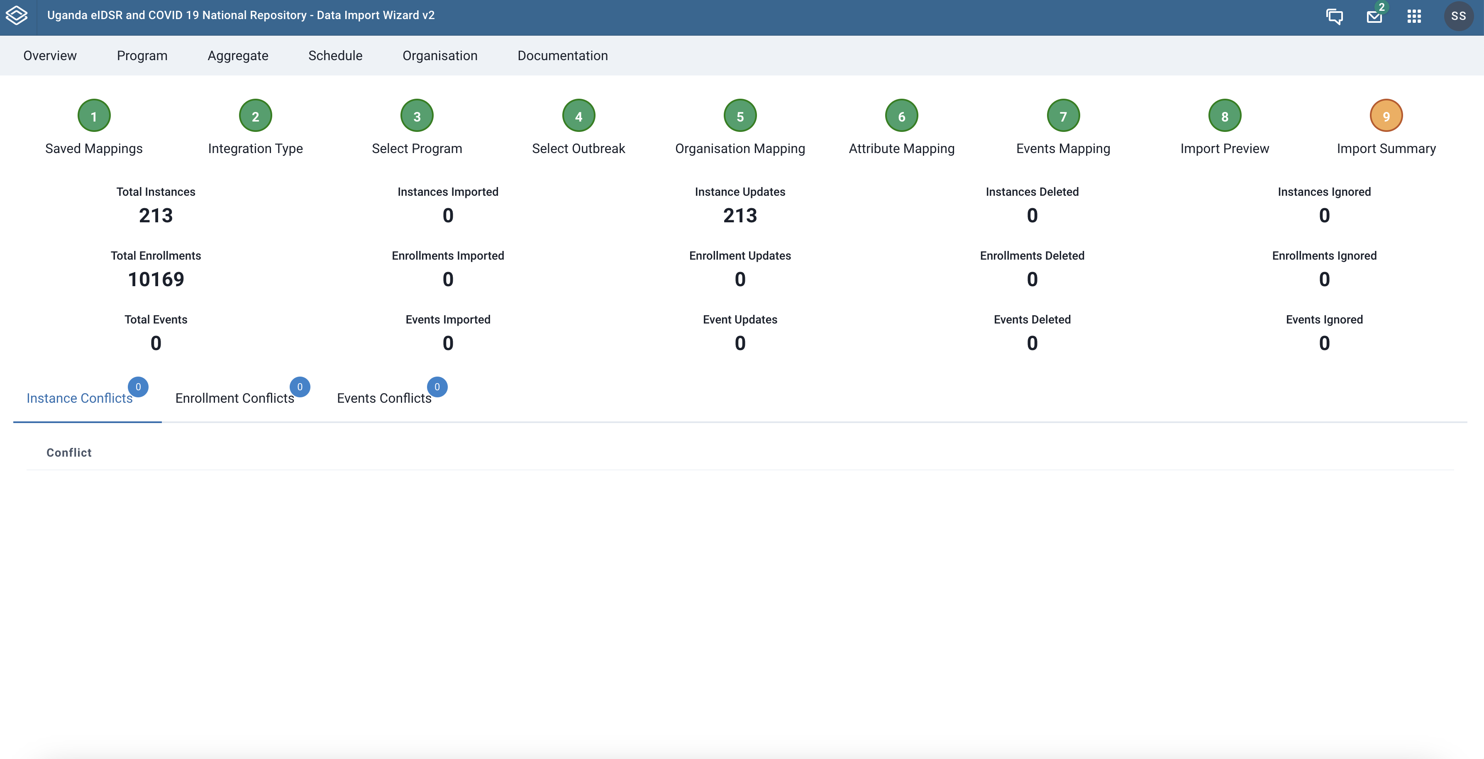Viewport: 1484px width, 759px height.
Task: Click the Conflict column header
Action: tap(69, 452)
